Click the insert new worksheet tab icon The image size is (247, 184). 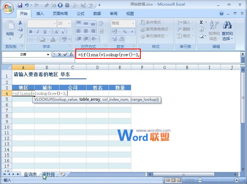pyautogui.click(x=63, y=175)
